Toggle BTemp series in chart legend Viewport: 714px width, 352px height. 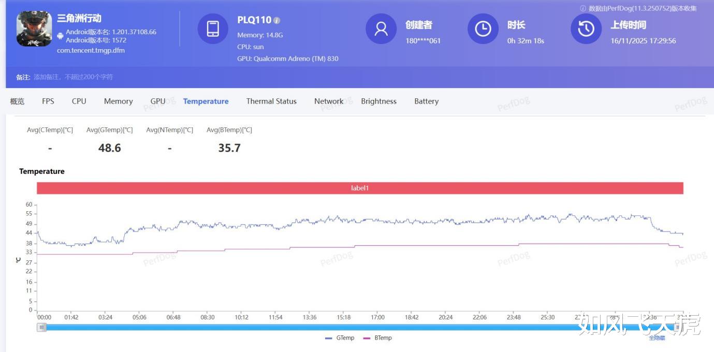click(x=377, y=338)
